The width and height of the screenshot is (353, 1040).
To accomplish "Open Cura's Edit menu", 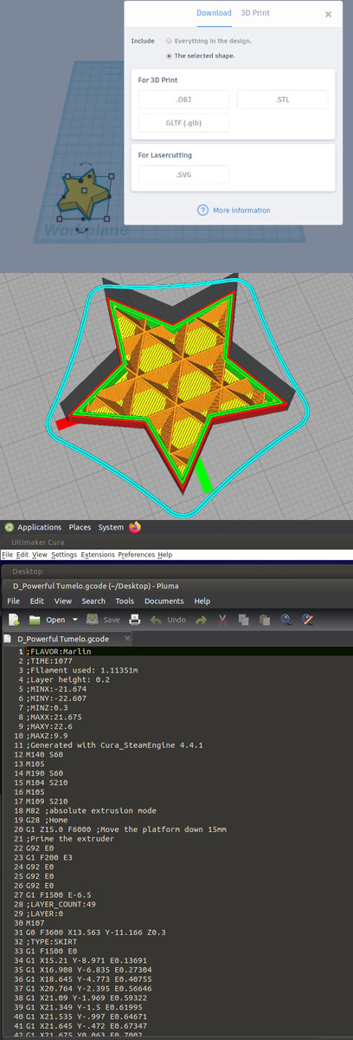I will (22, 555).
